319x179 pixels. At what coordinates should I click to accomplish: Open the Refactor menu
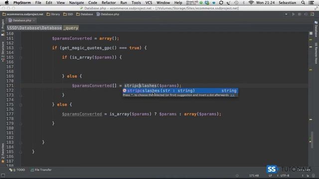pyautogui.click(x=109, y=2)
